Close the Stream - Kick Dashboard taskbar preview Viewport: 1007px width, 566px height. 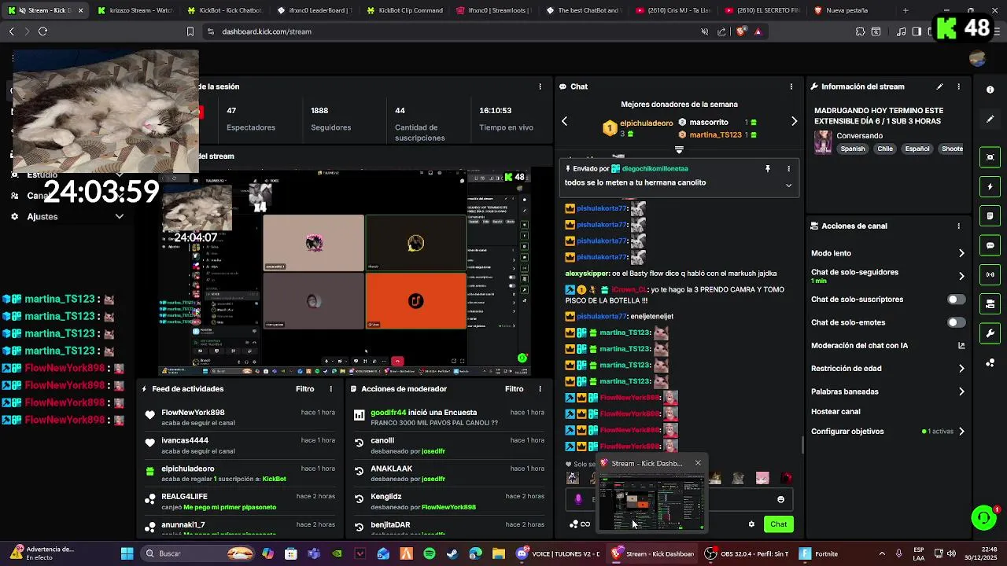tap(697, 463)
